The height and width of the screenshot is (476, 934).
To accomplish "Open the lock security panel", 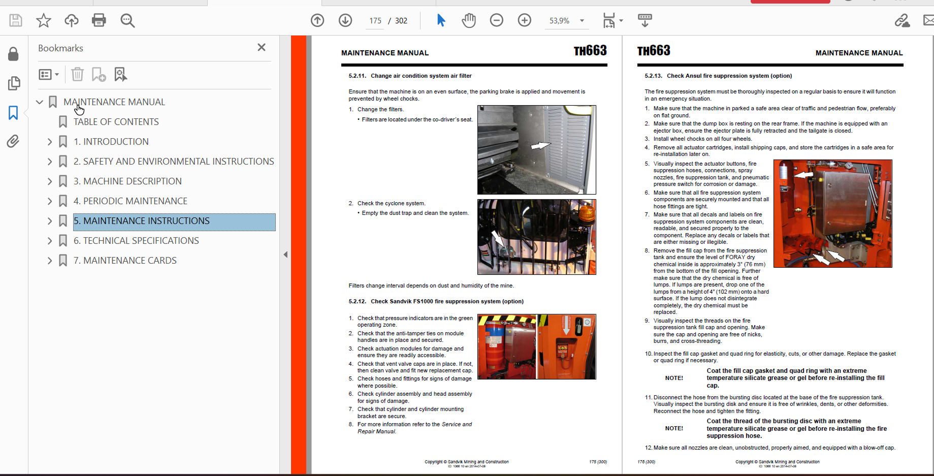I will click(x=14, y=54).
